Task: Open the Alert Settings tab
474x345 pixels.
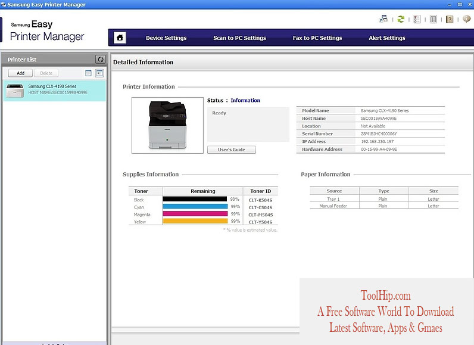Action: (x=386, y=38)
